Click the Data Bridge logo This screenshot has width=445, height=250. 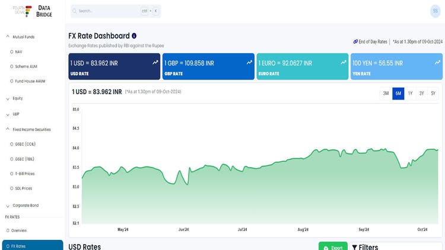[x=33, y=11]
